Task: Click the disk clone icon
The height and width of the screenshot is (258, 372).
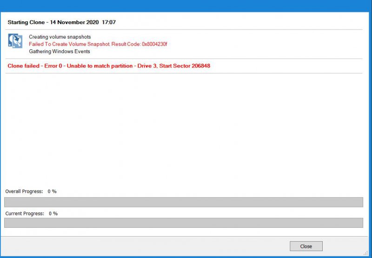Action: (15, 41)
